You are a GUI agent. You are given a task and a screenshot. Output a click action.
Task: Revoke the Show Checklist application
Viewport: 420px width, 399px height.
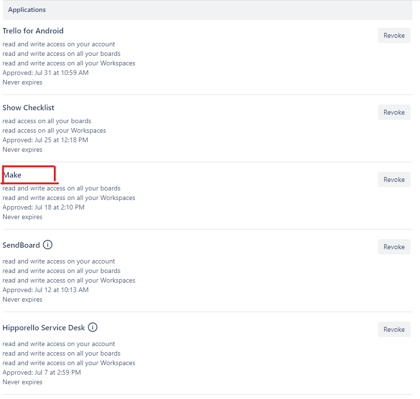394,112
